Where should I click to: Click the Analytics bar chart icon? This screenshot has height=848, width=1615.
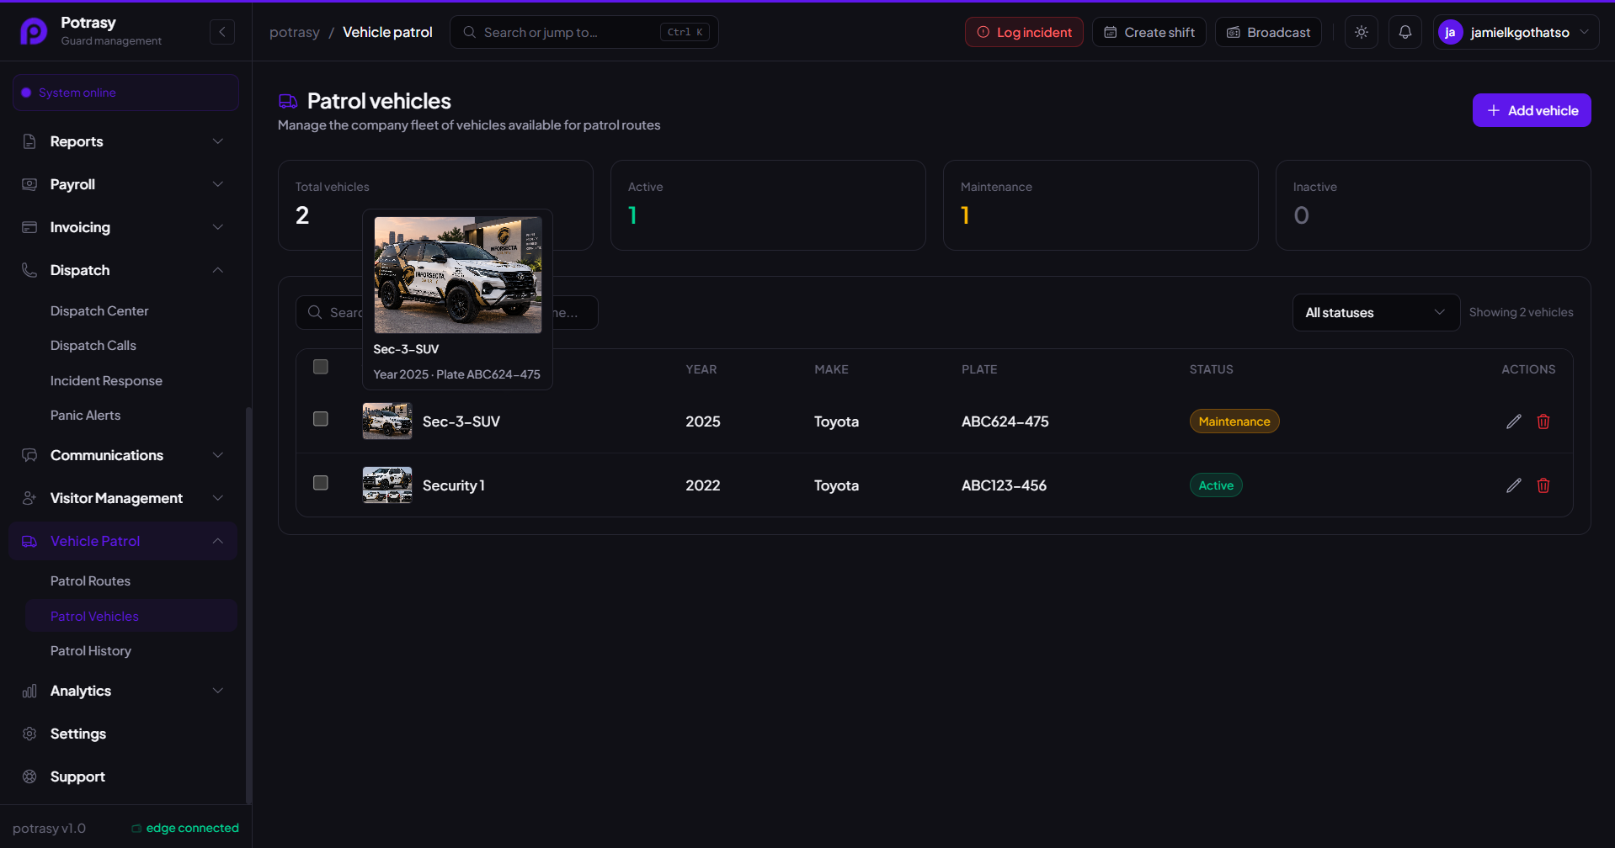pyautogui.click(x=29, y=691)
